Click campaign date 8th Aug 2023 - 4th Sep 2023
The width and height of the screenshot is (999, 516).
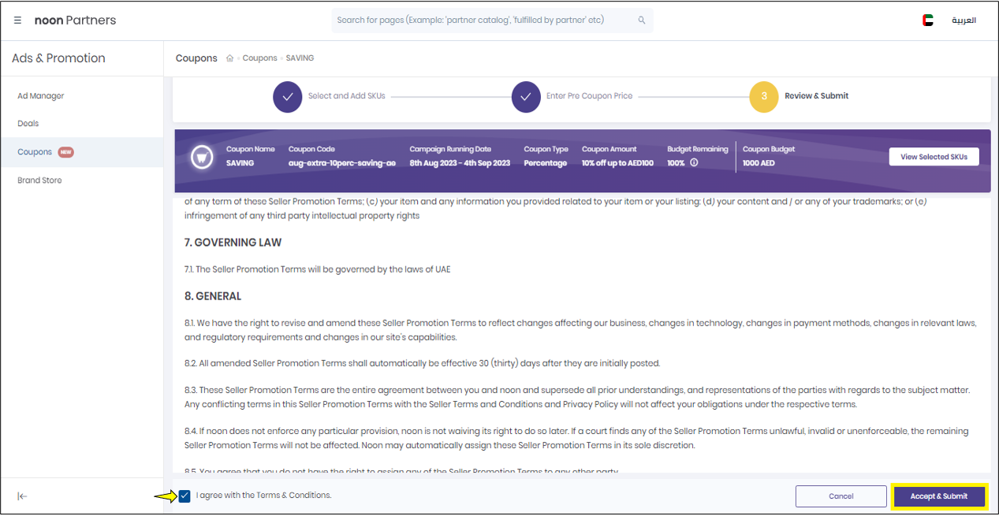point(460,163)
